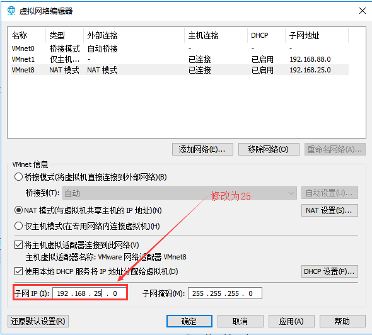Select NAT 模式 radio button
This screenshot has height=335, width=372.
click(18, 210)
